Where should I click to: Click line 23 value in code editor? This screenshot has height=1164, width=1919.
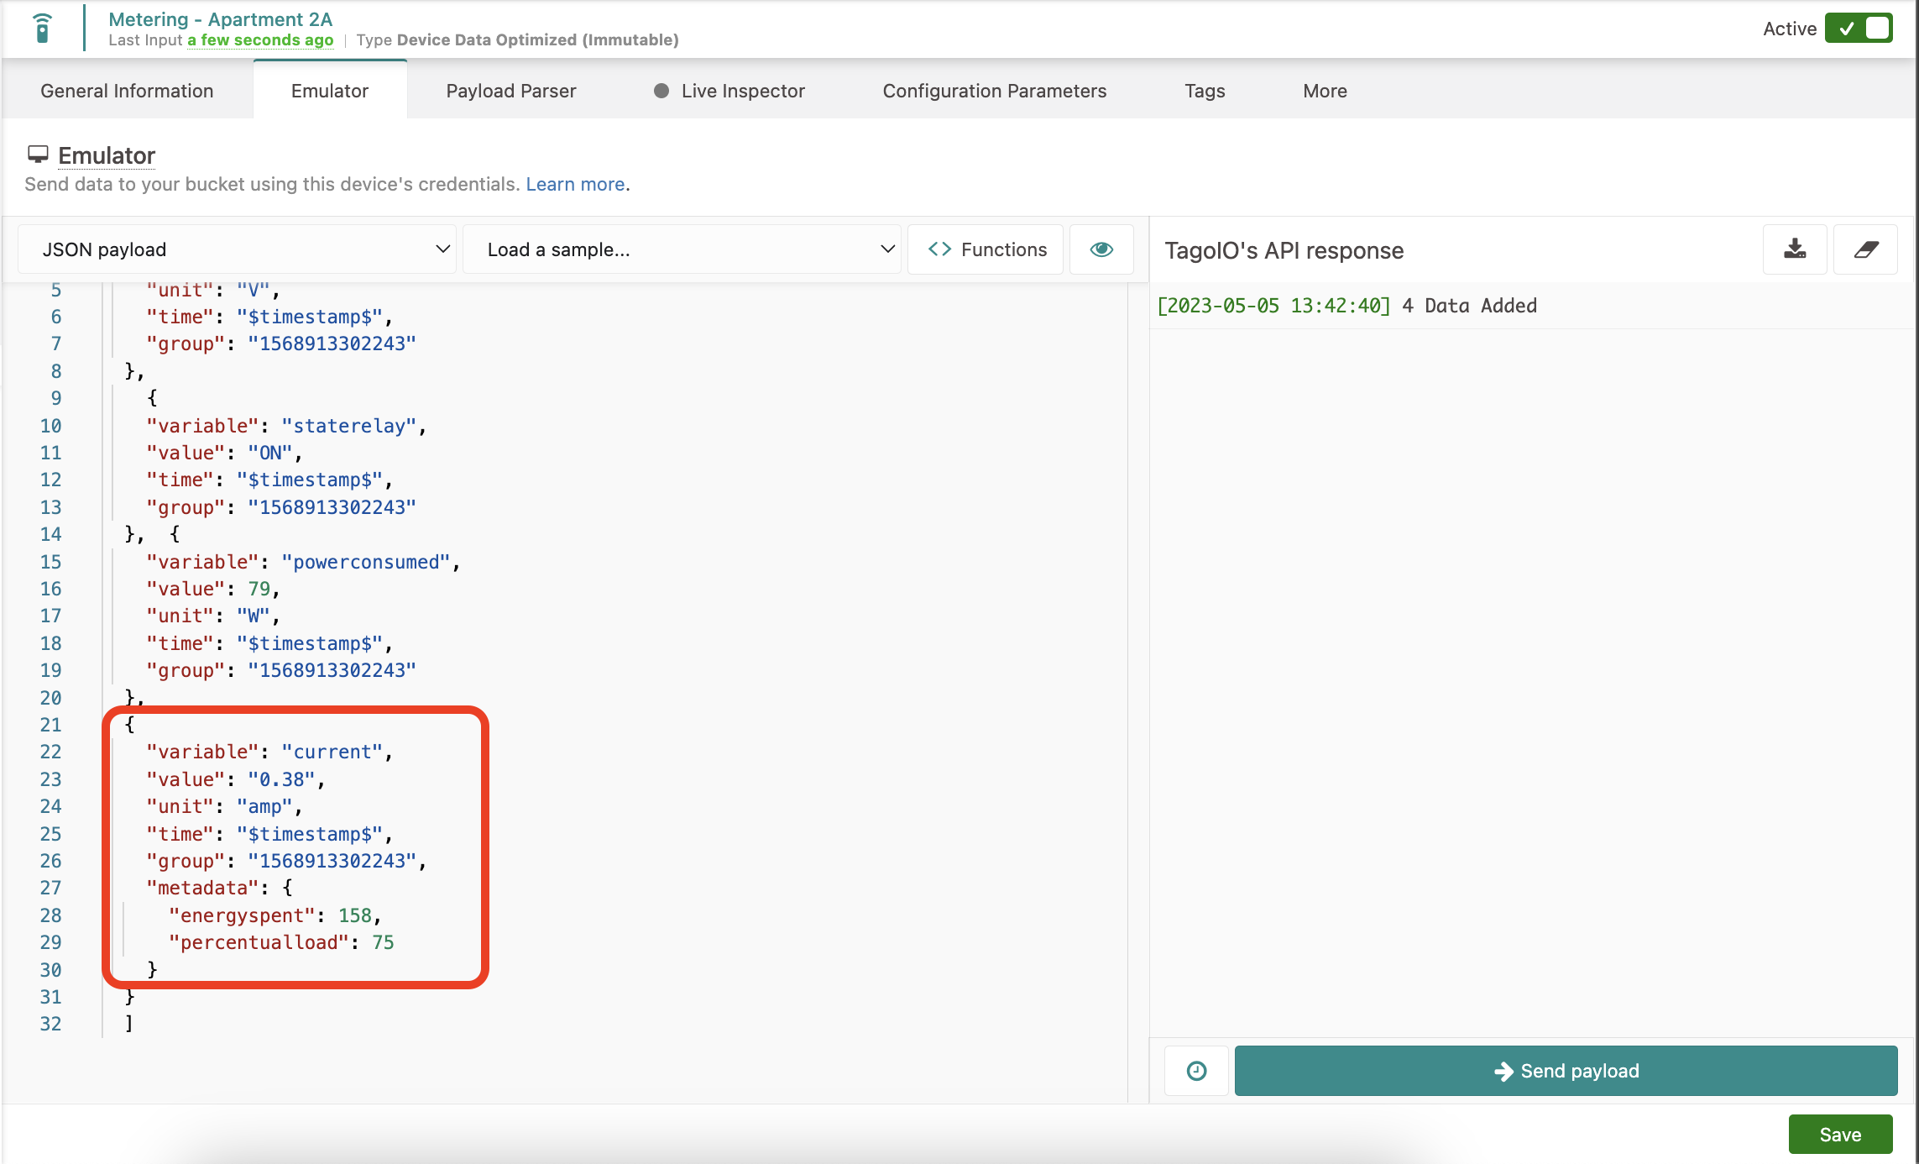pyautogui.click(x=281, y=779)
